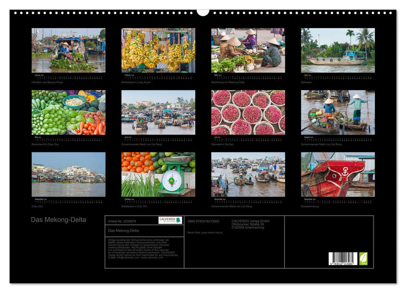Click the CALVENDO Verlag GmbH address block
The image size is (406, 293).
(250, 224)
